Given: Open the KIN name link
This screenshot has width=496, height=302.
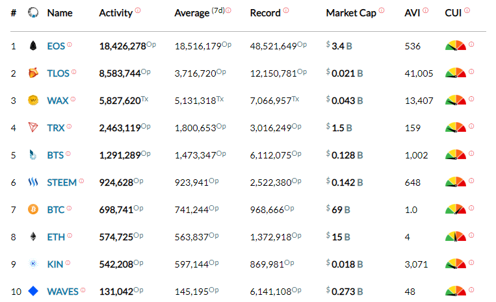Looking at the screenshot, I should 55,264.
